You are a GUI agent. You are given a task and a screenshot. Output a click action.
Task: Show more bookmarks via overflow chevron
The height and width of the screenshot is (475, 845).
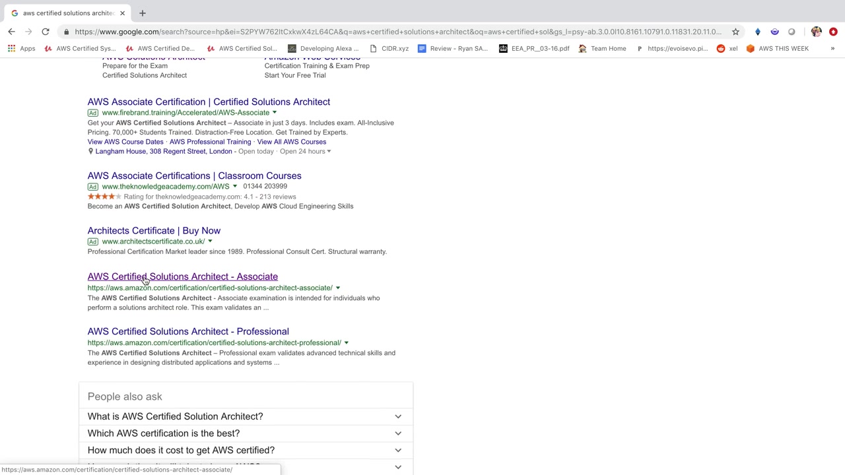[x=832, y=48]
